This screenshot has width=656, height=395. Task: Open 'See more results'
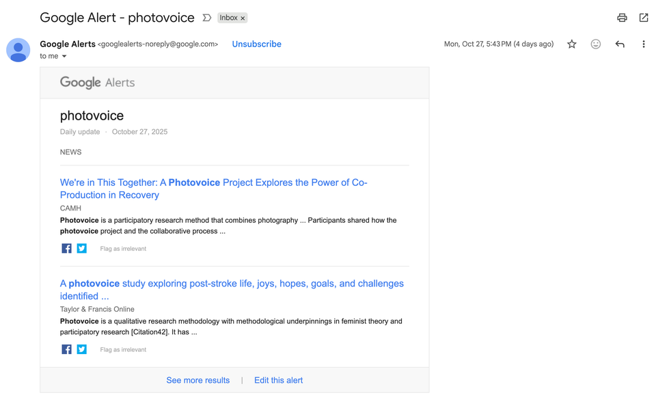click(198, 380)
